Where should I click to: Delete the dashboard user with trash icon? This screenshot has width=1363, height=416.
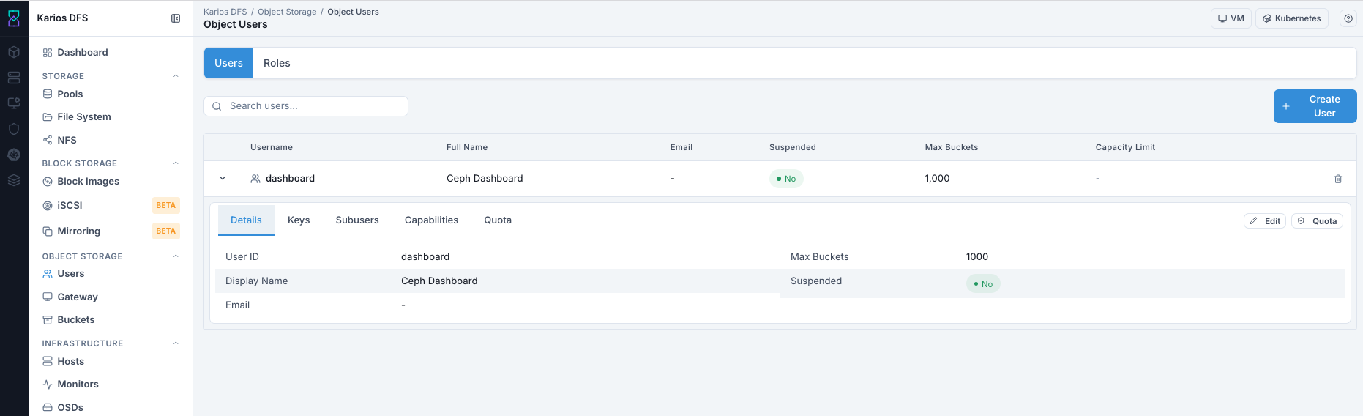point(1338,179)
